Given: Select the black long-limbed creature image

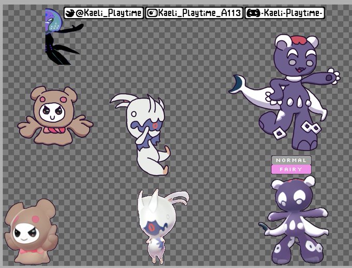Looking at the screenshot, I should [x=64, y=37].
